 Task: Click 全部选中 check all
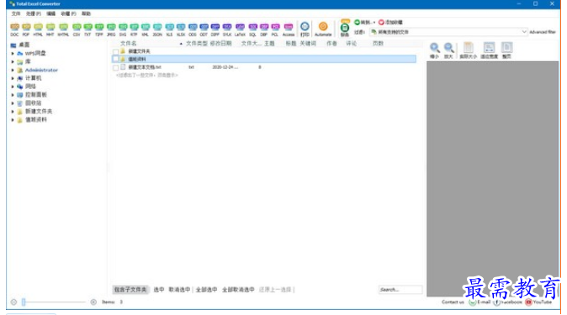(206, 290)
